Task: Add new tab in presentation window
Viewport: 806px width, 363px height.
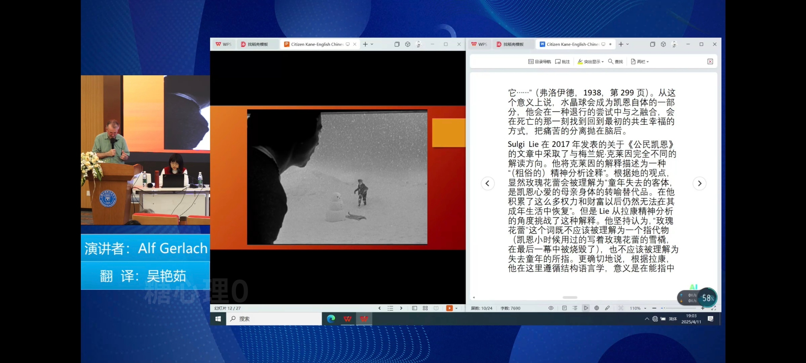Action: (365, 44)
